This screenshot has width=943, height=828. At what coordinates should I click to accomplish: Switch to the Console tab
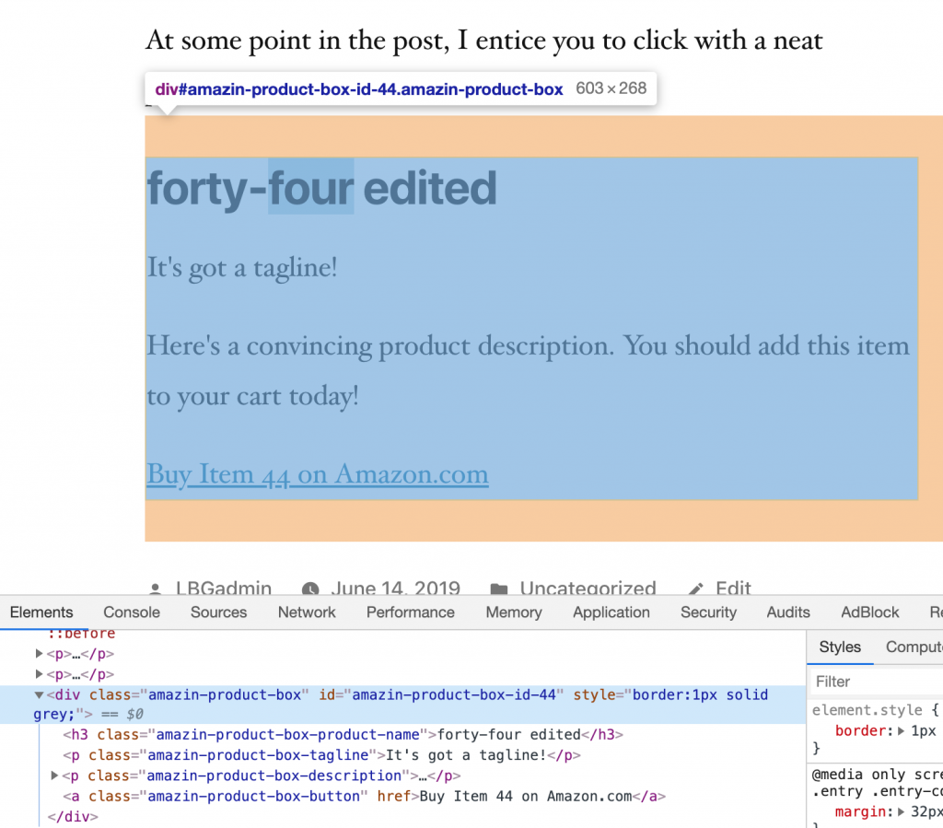[131, 612]
